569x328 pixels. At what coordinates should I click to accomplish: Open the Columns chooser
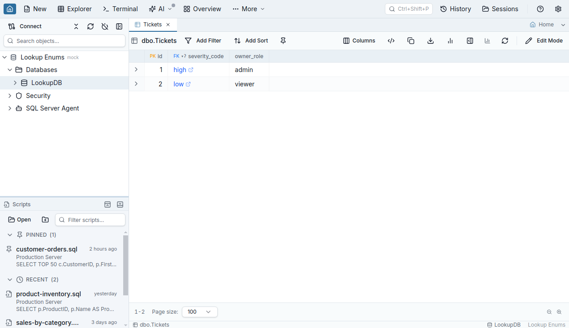[359, 41]
